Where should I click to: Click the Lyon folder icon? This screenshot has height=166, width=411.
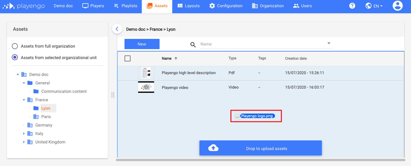pyautogui.click(x=36, y=108)
